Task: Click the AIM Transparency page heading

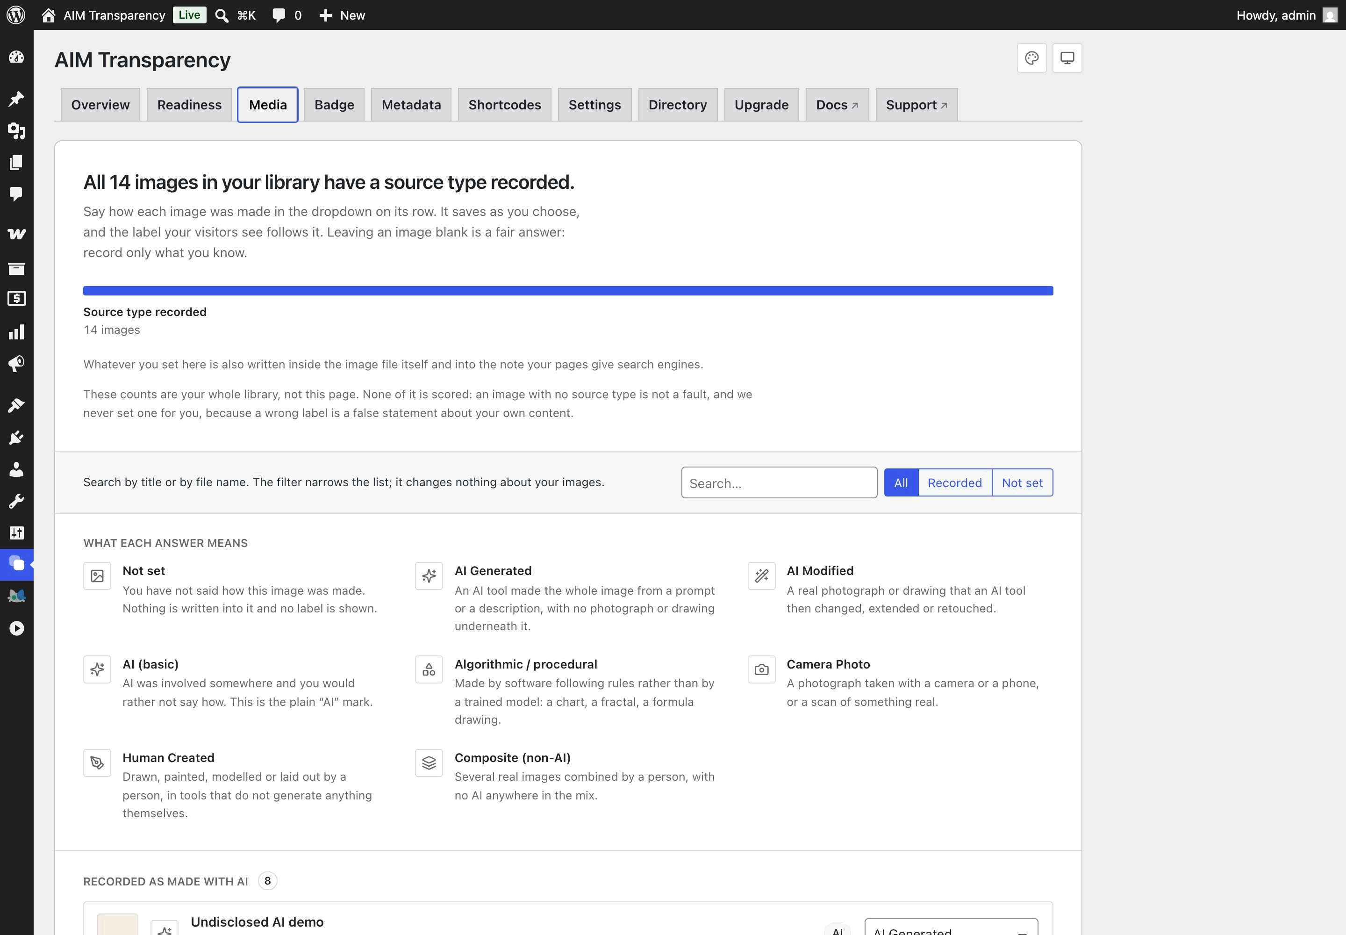Action: [x=143, y=60]
